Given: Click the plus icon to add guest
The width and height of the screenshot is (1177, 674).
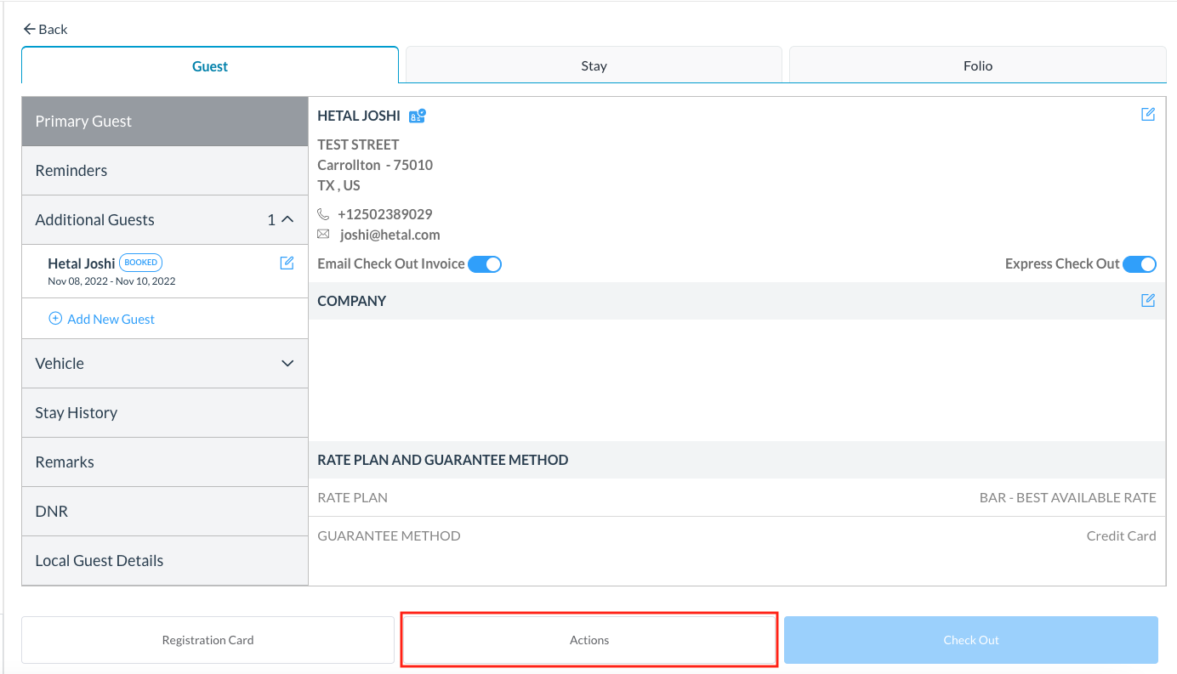Looking at the screenshot, I should point(55,319).
